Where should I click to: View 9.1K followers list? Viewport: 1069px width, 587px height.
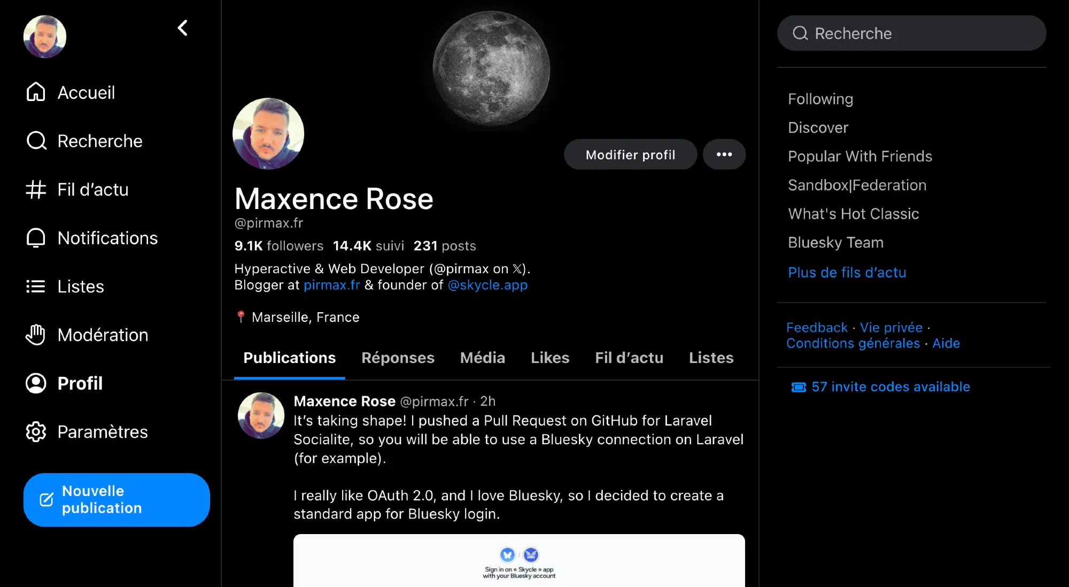pyautogui.click(x=279, y=246)
